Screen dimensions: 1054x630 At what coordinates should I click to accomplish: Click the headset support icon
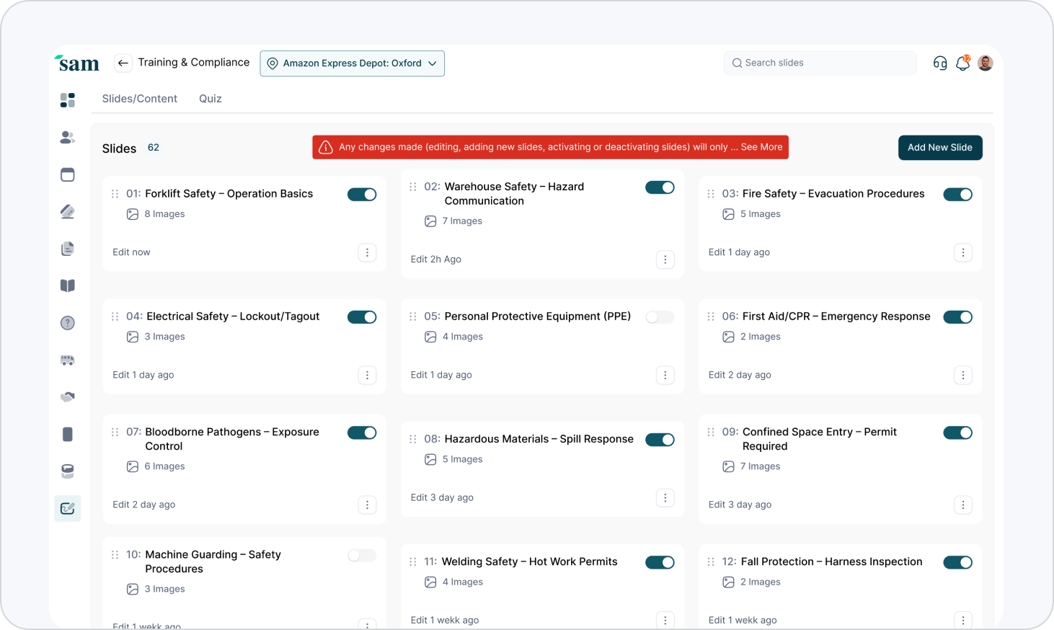pyautogui.click(x=940, y=63)
